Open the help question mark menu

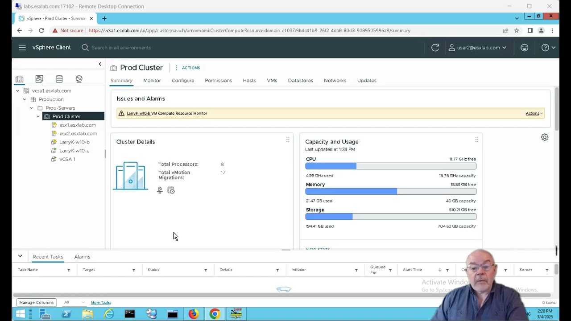pyautogui.click(x=548, y=48)
